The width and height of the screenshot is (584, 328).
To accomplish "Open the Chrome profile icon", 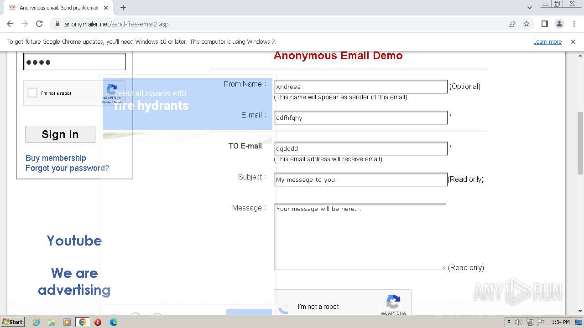I will coord(559,24).
